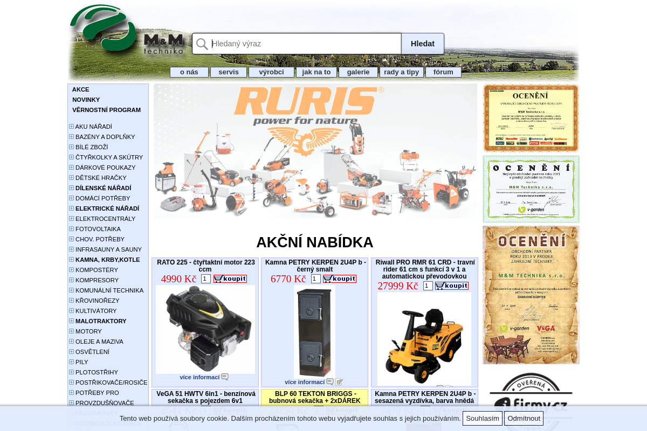This screenshot has height=431, width=647.
Task: Open PILY category
Action: (82, 362)
